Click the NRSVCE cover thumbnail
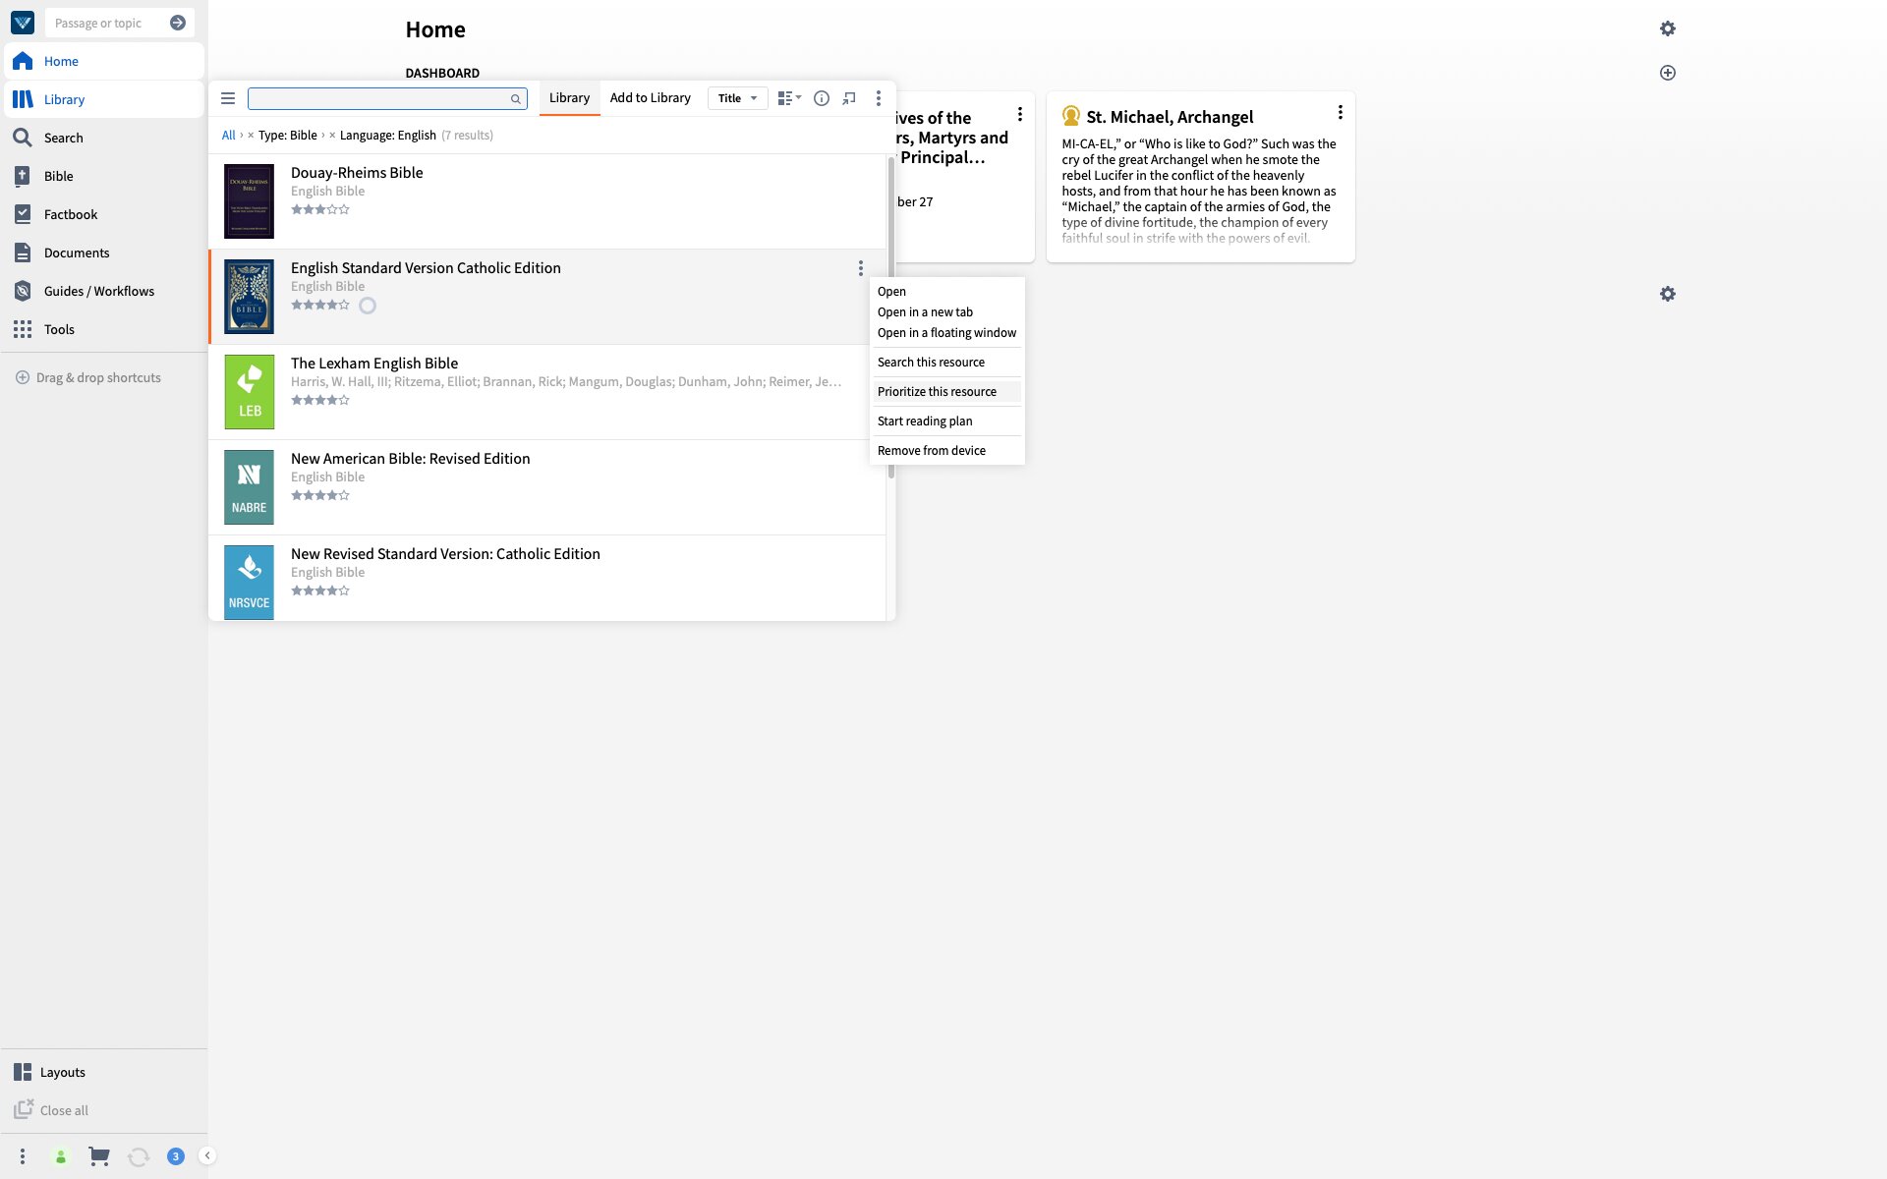Screen dimensions: 1887x1179 (x=249, y=583)
